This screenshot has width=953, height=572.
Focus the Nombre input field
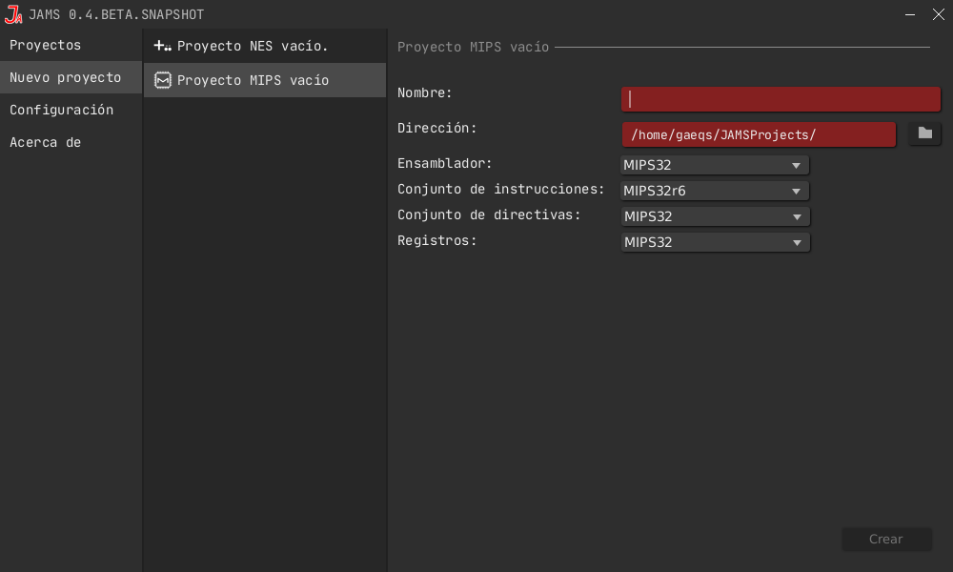click(x=781, y=98)
